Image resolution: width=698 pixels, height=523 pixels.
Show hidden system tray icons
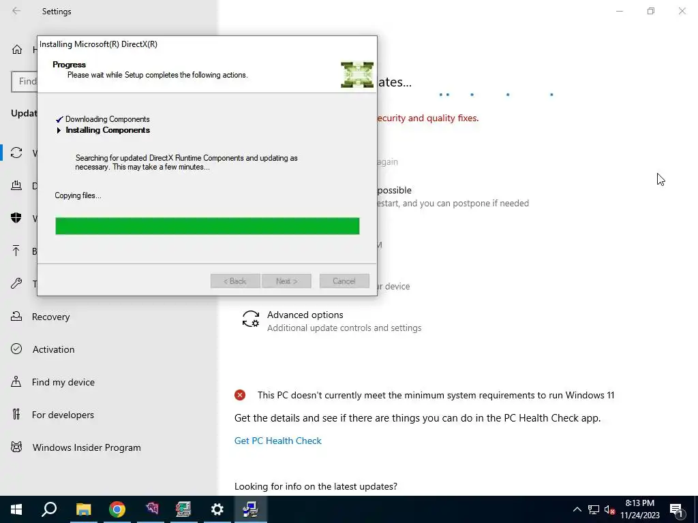tap(577, 509)
